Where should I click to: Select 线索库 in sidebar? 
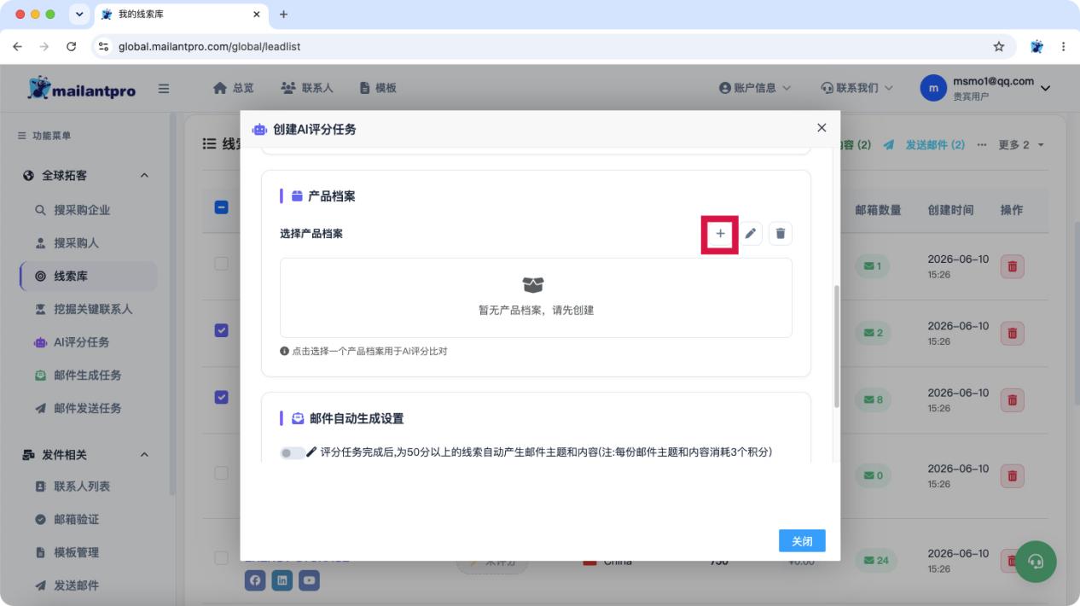tap(89, 277)
